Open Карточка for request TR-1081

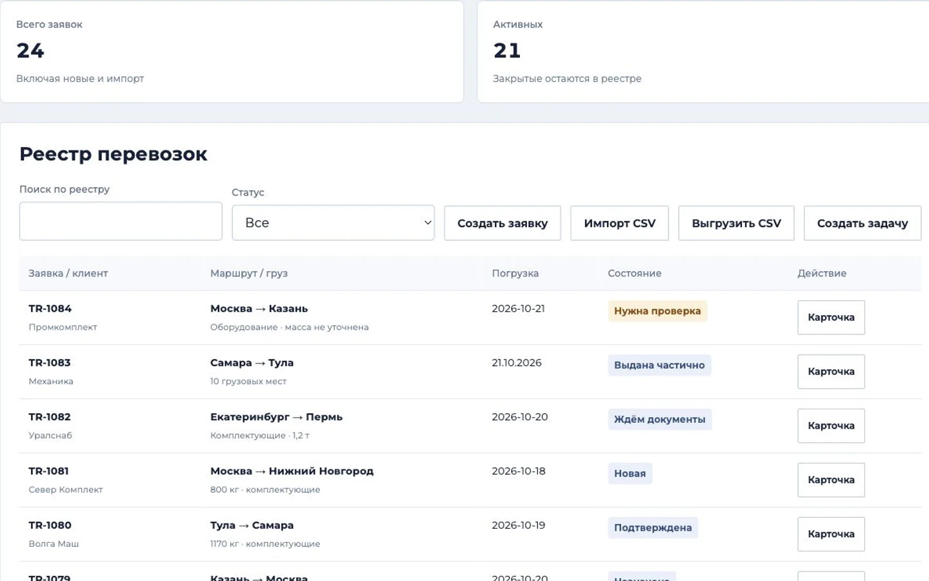831,480
